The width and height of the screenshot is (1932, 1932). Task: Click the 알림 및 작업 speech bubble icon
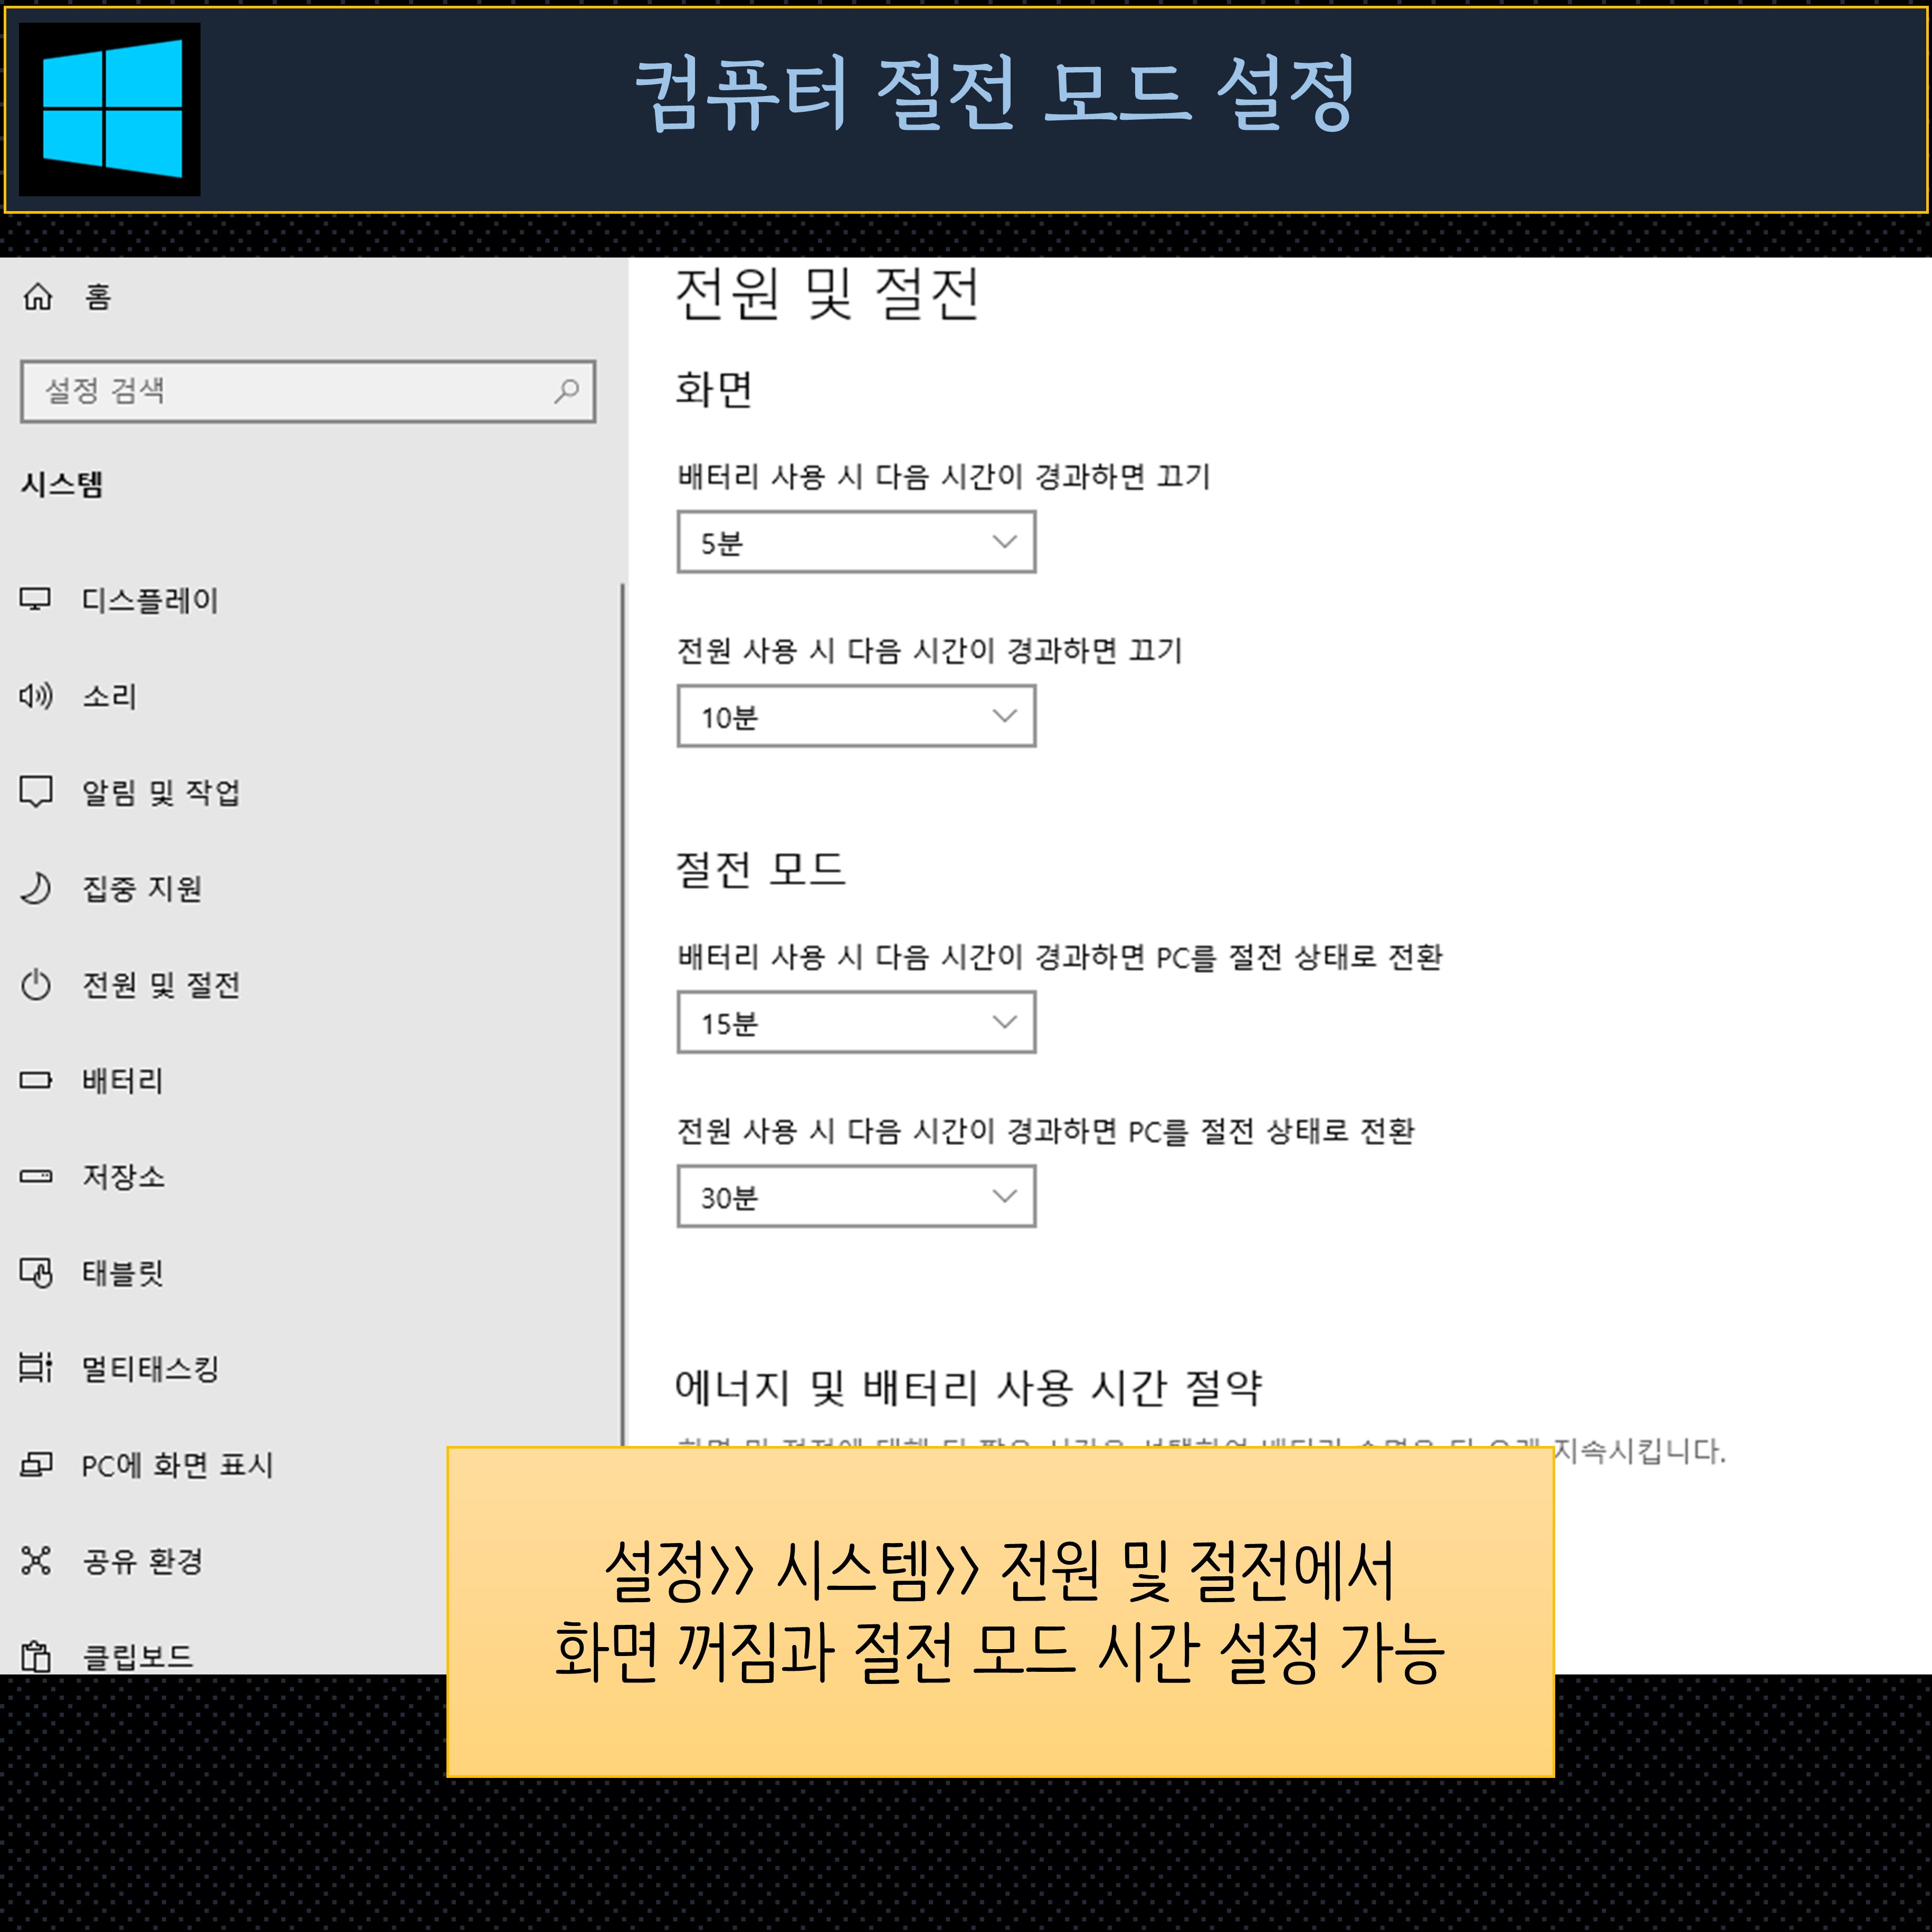(36, 791)
